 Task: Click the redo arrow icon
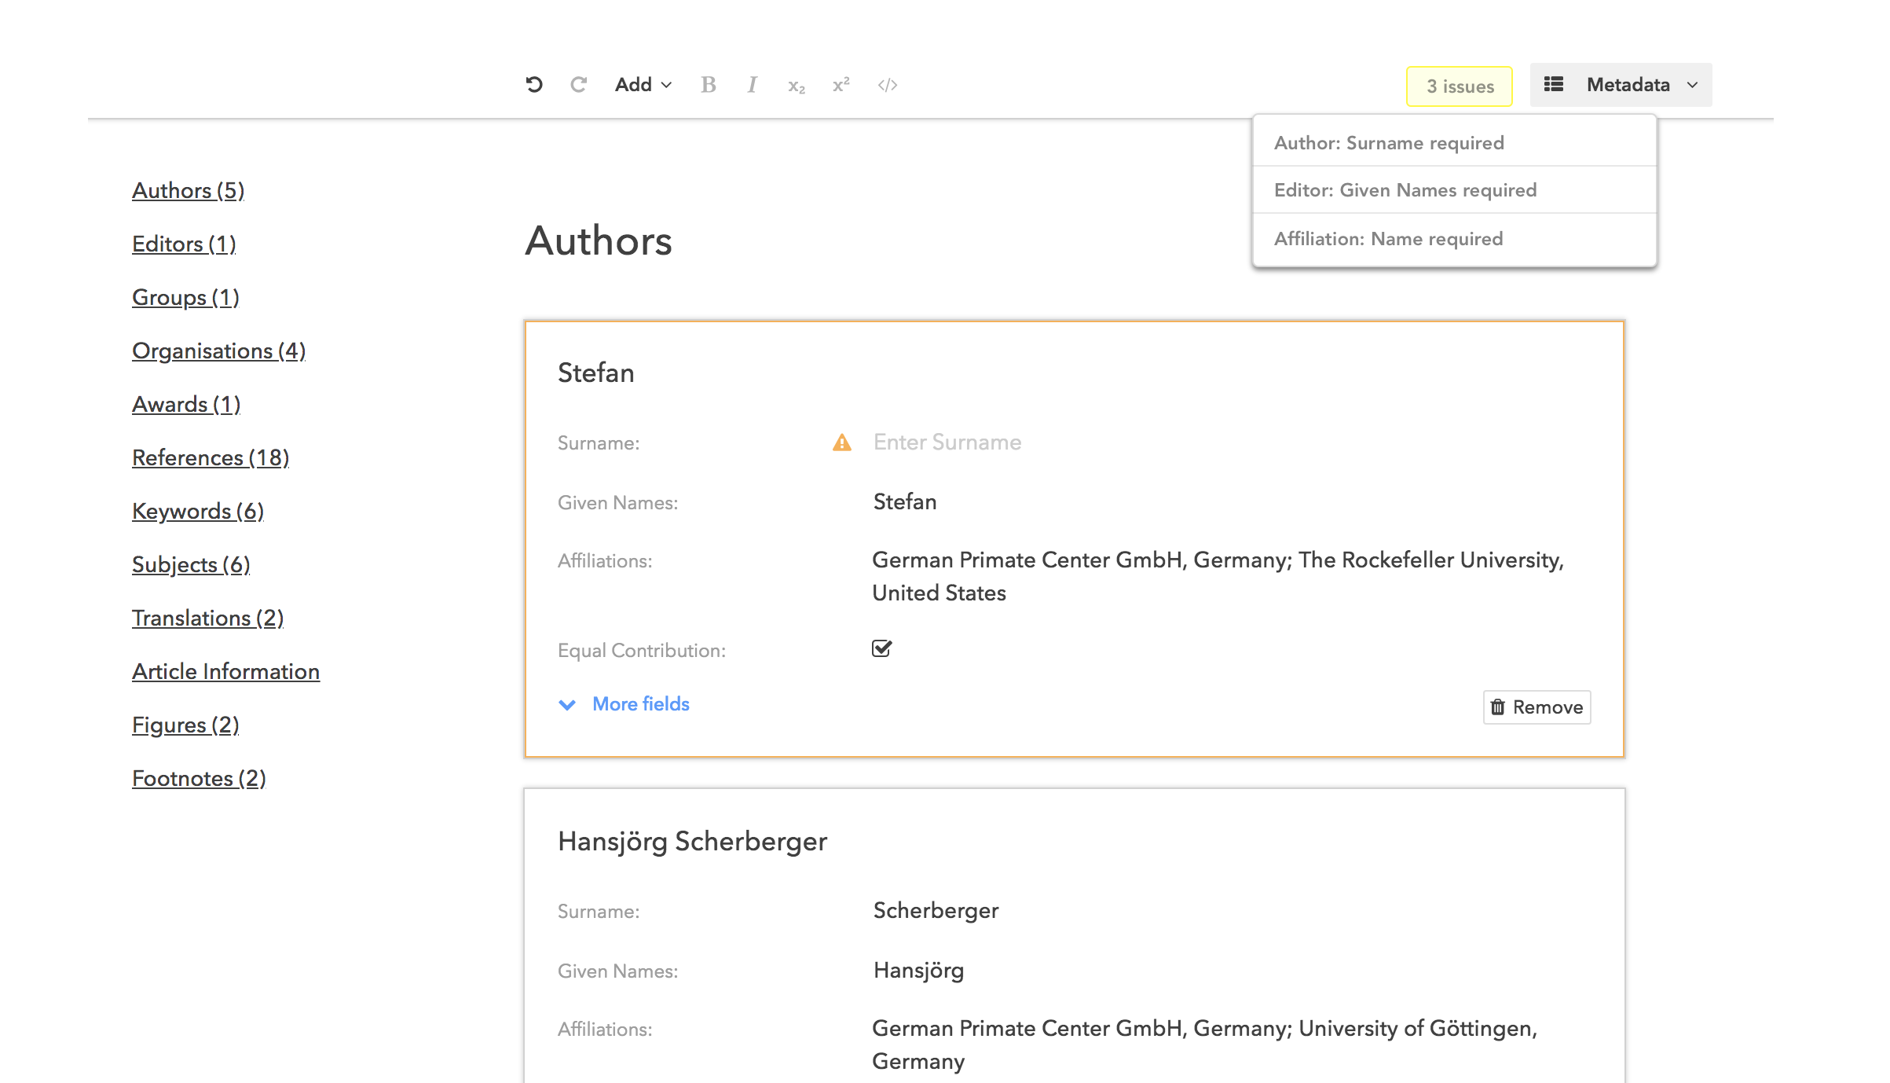click(x=579, y=85)
